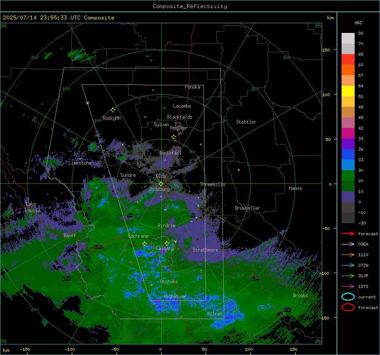Click the purple 10 dBZ color swatch
This screenshot has height=355, width=380.
[348, 196]
